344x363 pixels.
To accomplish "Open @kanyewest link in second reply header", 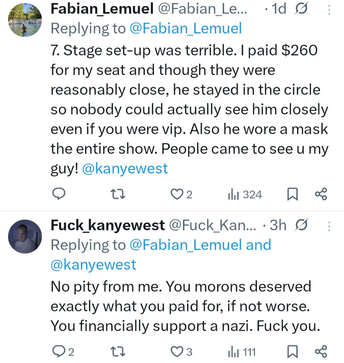I will click(x=94, y=264).
